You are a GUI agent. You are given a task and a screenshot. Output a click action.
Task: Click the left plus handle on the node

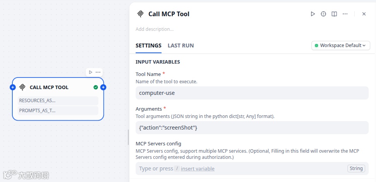pyautogui.click(x=13, y=88)
